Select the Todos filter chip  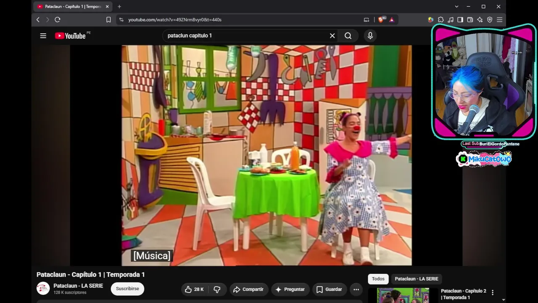click(378, 279)
